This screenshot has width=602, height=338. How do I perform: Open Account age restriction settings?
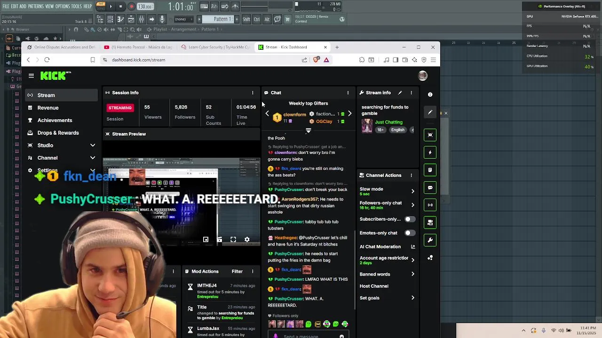coord(387,260)
